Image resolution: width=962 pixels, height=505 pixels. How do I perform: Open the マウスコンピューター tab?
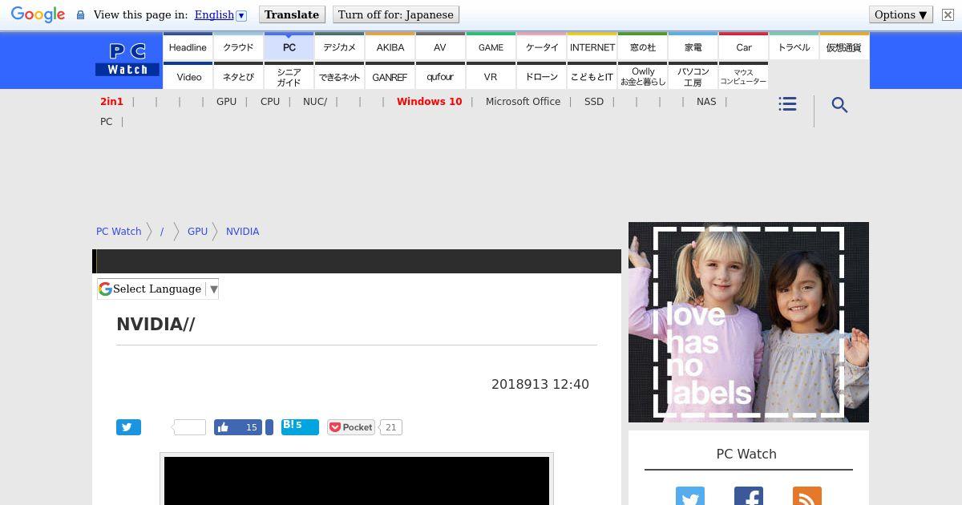[744, 77]
